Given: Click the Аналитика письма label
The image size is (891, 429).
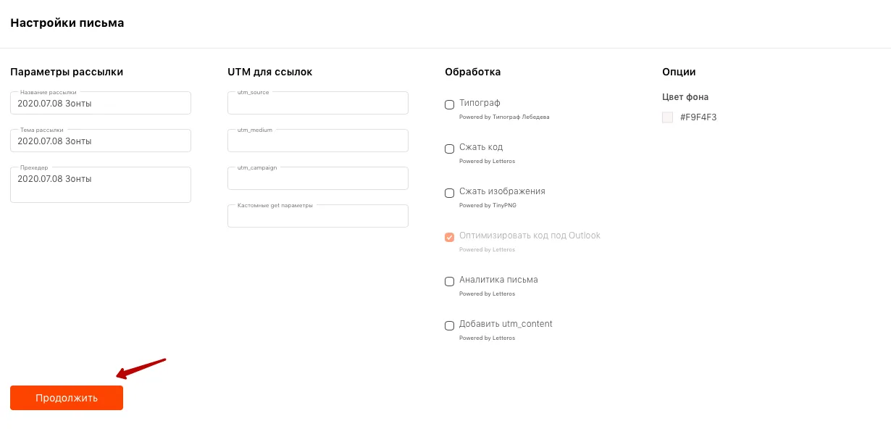Looking at the screenshot, I should (x=498, y=280).
